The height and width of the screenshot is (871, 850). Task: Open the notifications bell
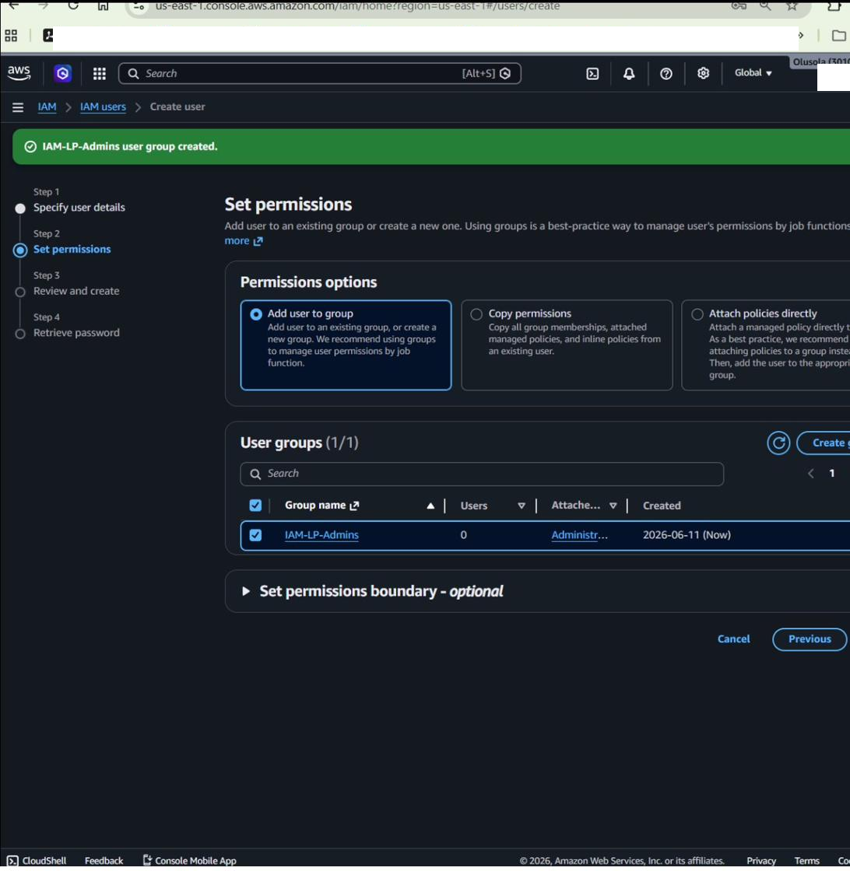tap(629, 73)
